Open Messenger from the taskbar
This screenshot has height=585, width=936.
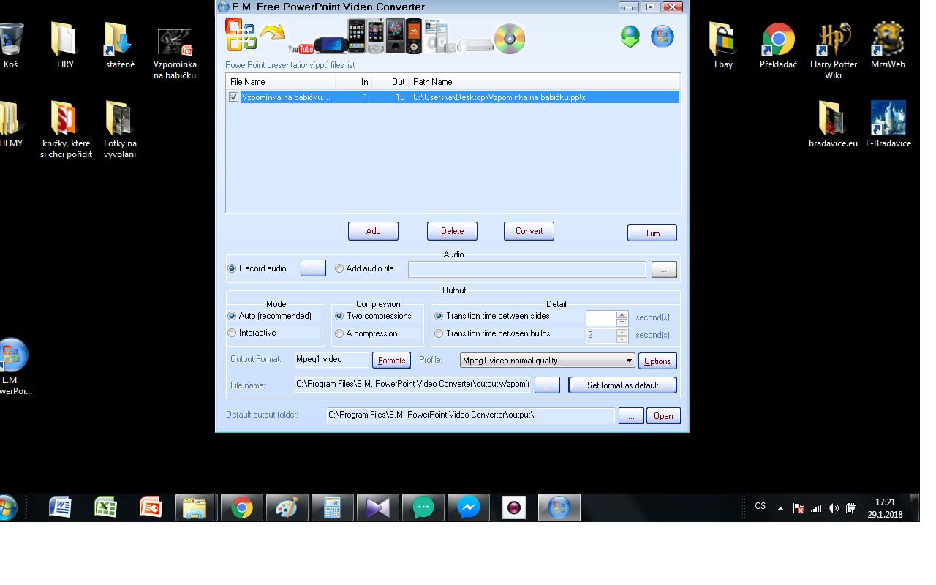tap(469, 507)
